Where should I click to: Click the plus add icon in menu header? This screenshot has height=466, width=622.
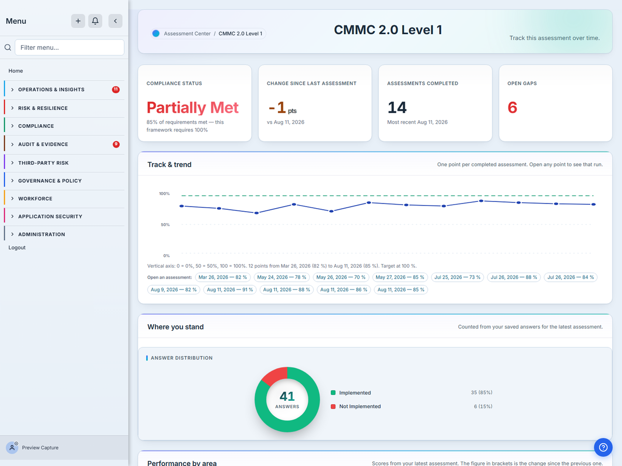[x=78, y=21]
